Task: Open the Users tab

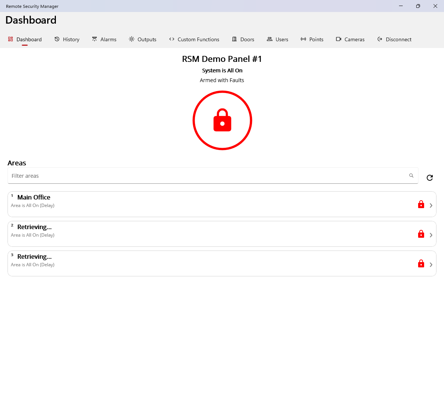Action: click(277, 39)
